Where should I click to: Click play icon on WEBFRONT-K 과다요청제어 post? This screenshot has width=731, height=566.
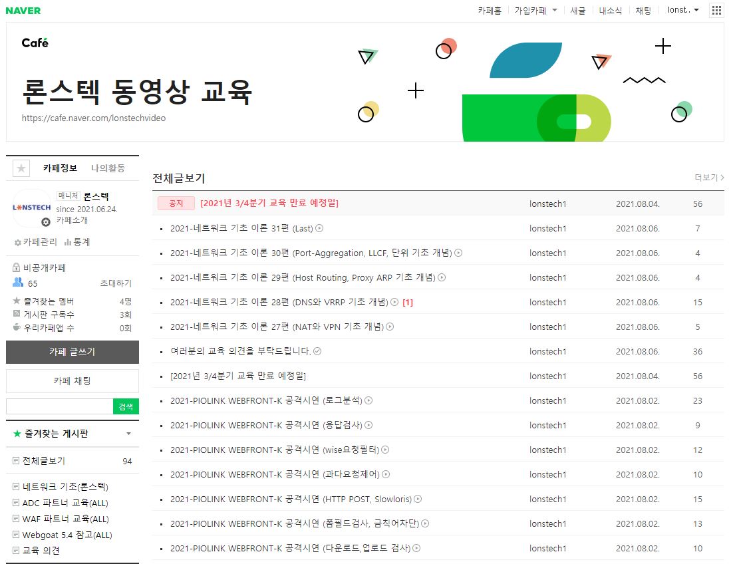[386, 475]
